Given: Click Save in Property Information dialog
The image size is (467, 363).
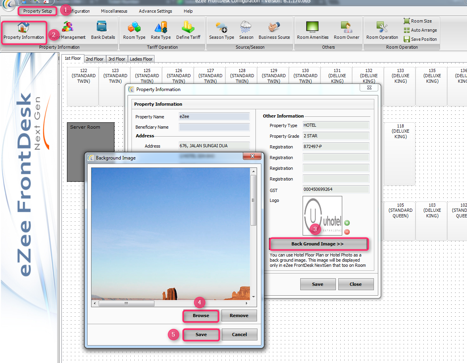Looking at the screenshot, I should pyautogui.click(x=318, y=284).
